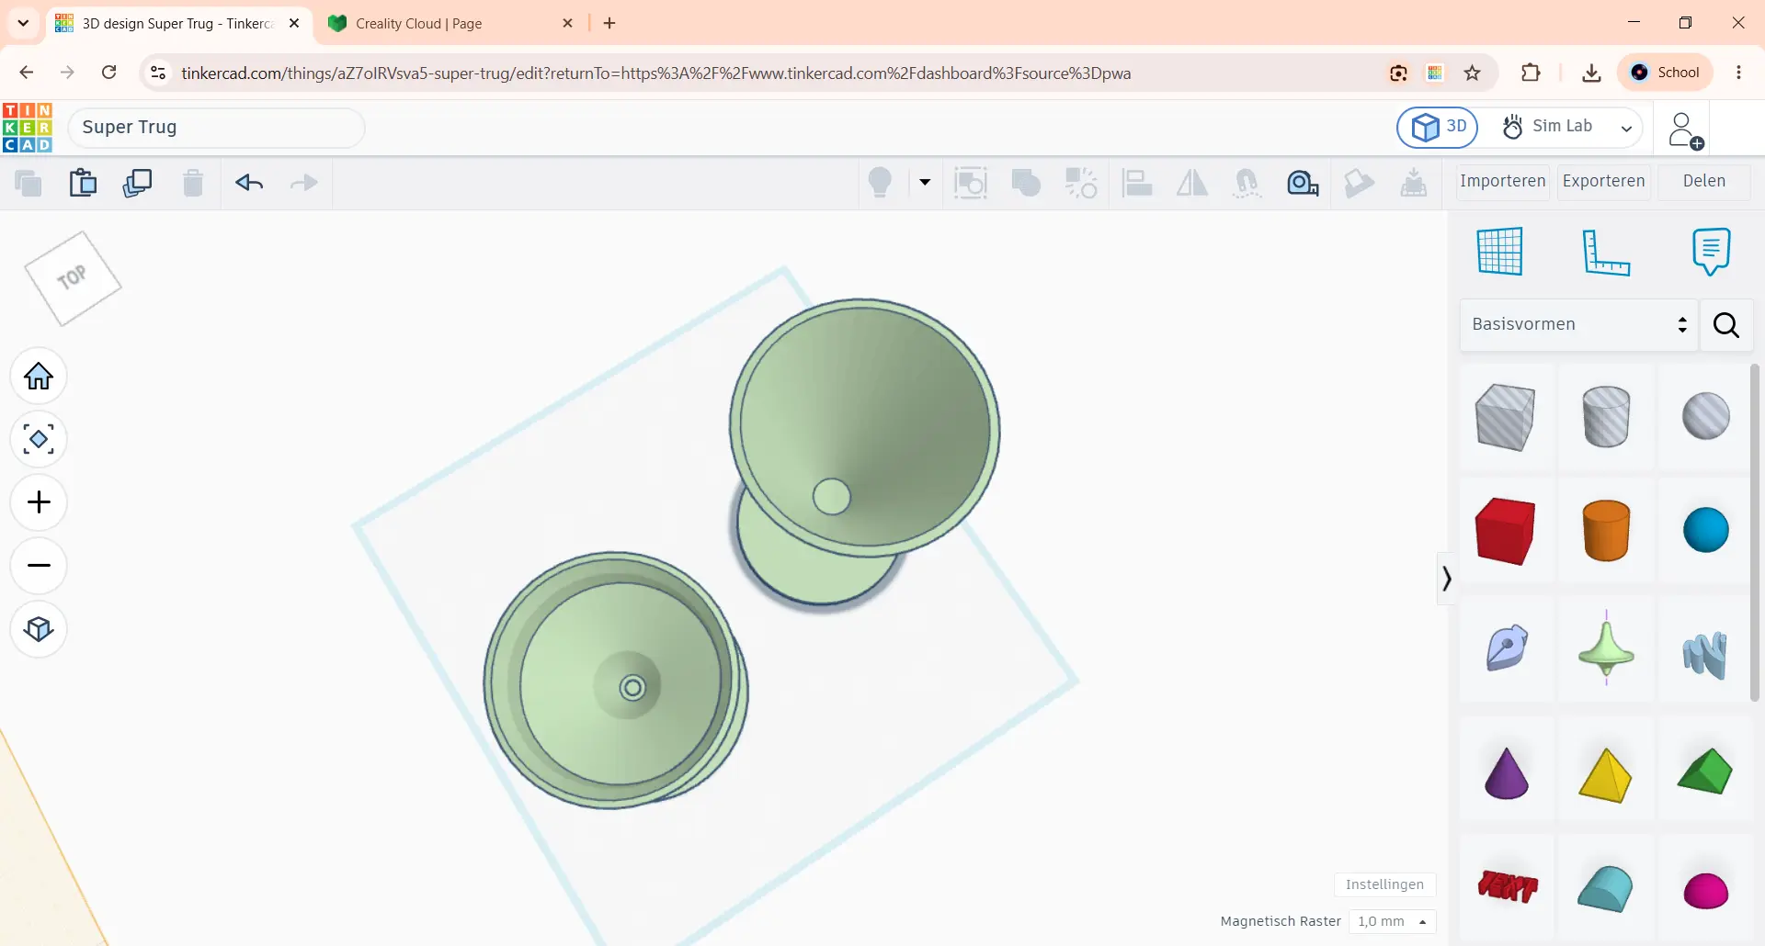This screenshot has height=946, width=1765.
Task: Collapse the shapes panel with the chevron
Action: point(1446,579)
